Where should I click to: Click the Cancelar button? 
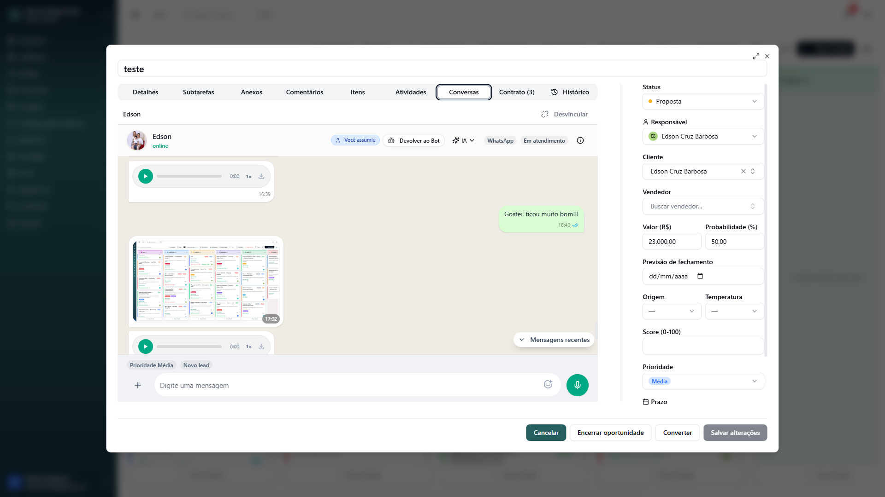(546, 433)
